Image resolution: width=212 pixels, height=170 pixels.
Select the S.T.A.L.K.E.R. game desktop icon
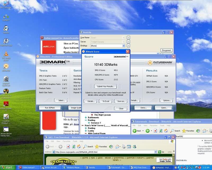(x=6, y=93)
